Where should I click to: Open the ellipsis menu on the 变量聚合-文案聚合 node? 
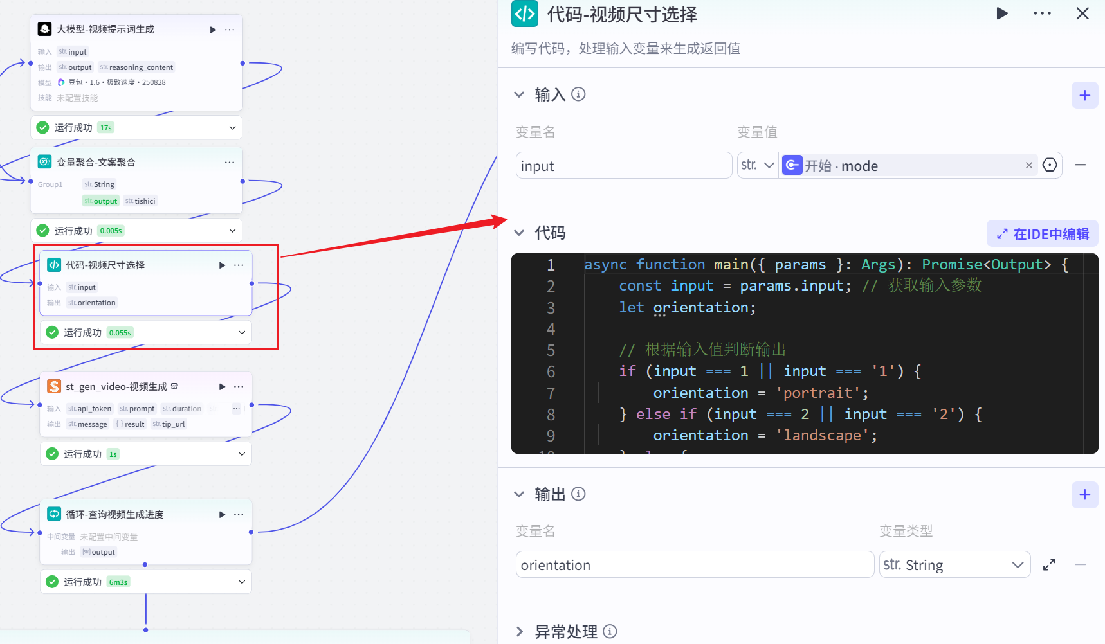(230, 162)
